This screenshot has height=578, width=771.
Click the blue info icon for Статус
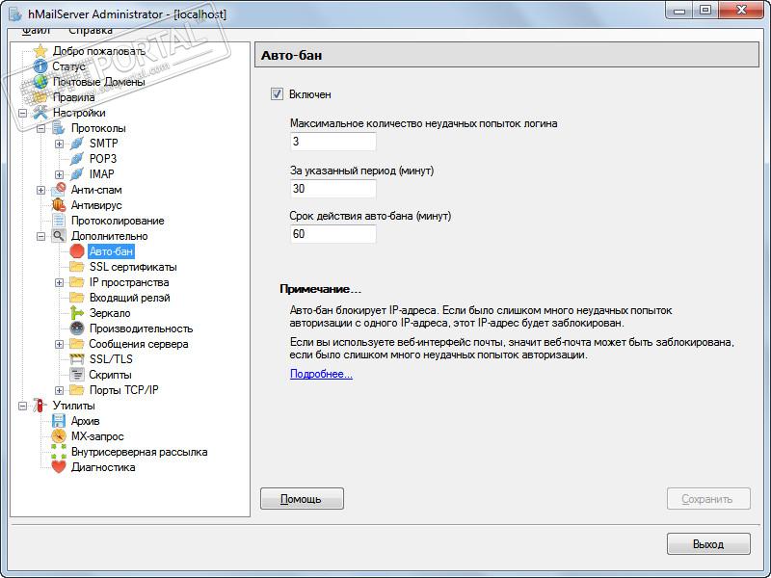40,66
